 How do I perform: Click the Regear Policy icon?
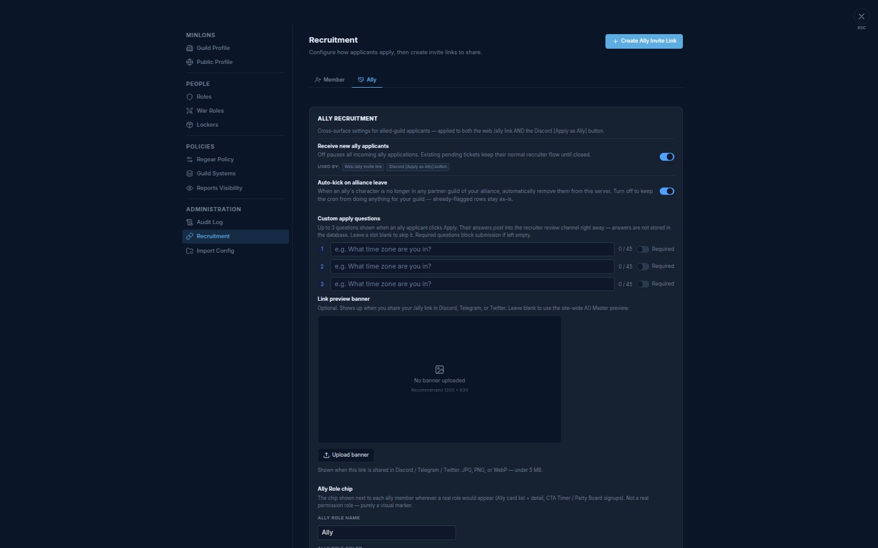pos(190,160)
